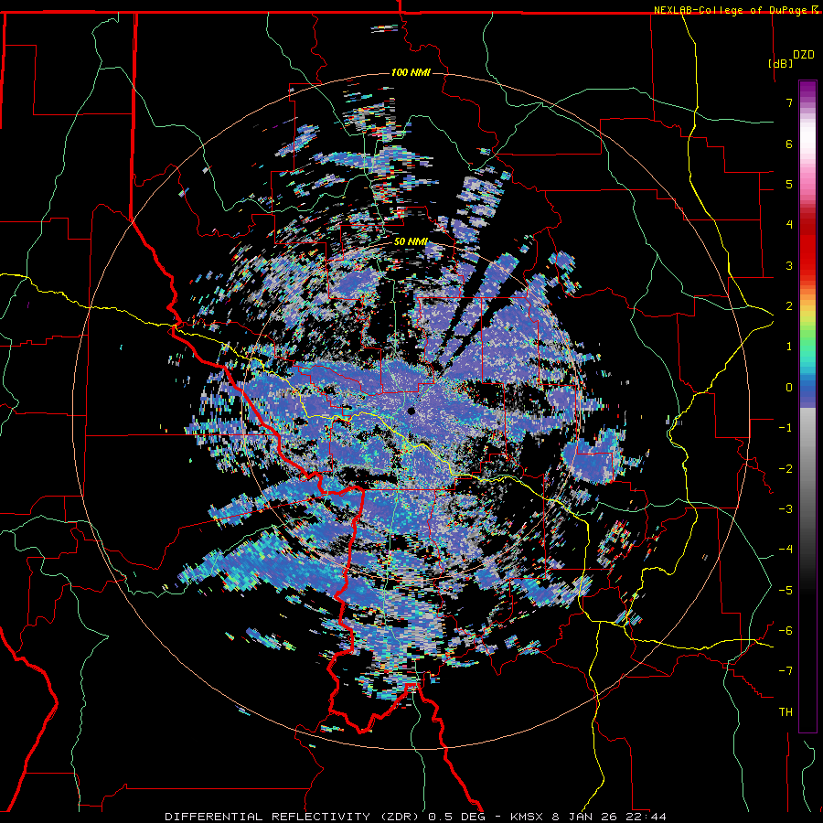Select the 1 value on the scale
Screen dimensions: 823x823
coord(789,347)
